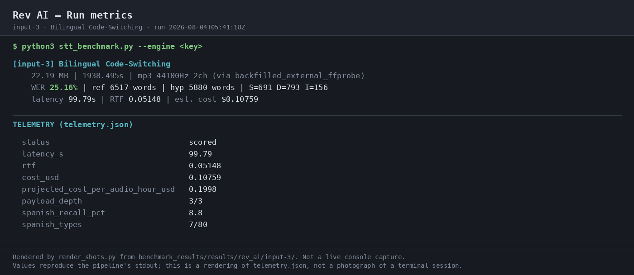Click the python3 stt_benchmark.py command line
The width and height of the screenshot is (634, 275).
pyautogui.click(x=107, y=47)
